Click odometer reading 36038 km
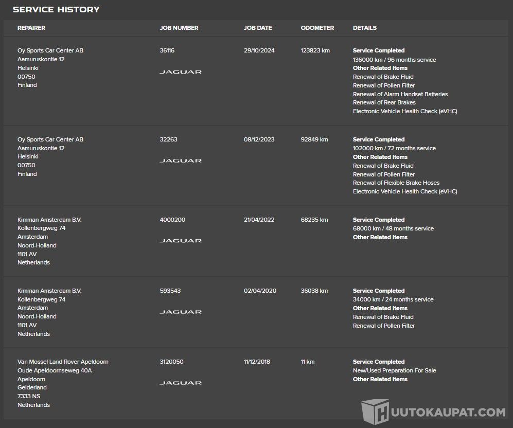 coord(314,291)
